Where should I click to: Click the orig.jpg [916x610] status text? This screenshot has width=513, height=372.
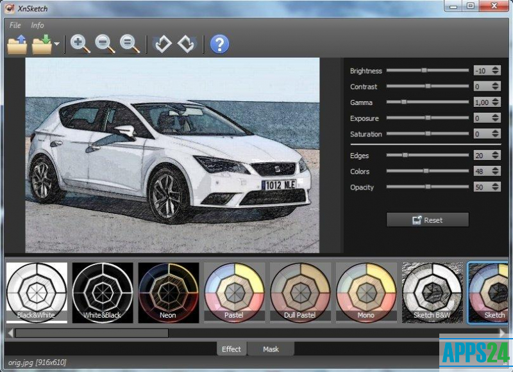click(x=37, y=362)
